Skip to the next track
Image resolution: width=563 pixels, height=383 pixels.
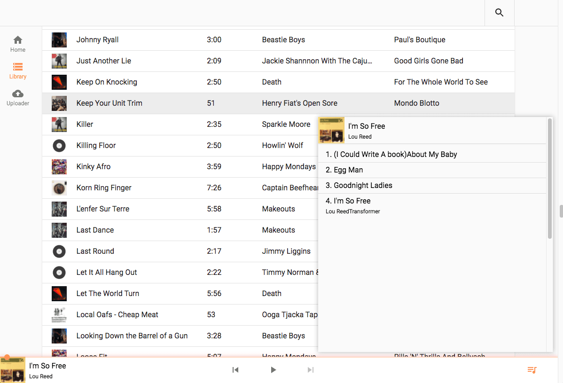[x=310, y=370]
